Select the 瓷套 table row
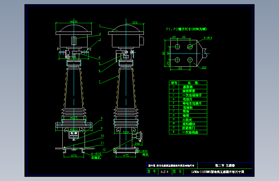 click(188, 111)
